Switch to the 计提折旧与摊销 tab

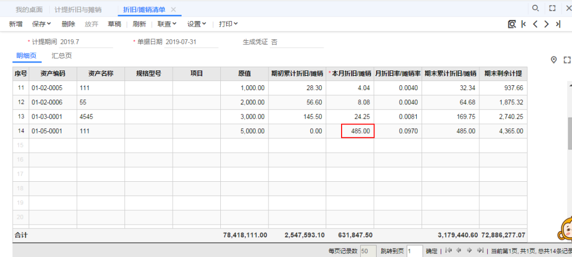pyautogui.click(x=78, y=10)
